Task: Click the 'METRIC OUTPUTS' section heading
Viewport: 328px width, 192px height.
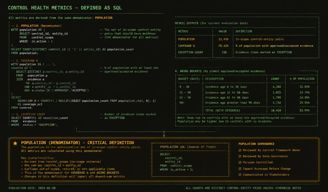Action: pyautogui.click(x=211, y=23)
